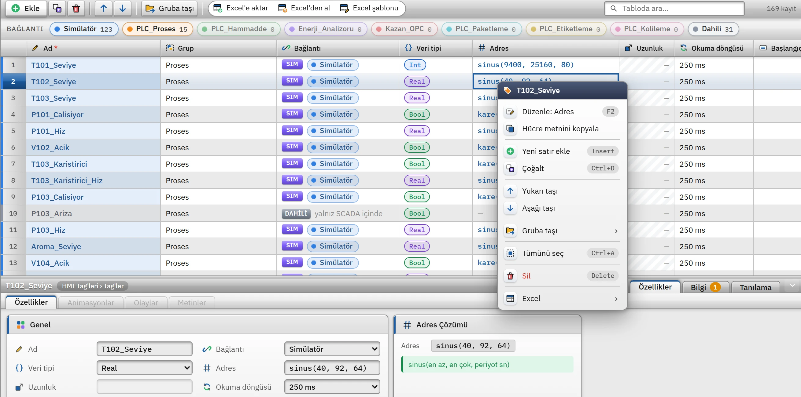Click the Okuma döngüsü header refresh icon

[x=684, y=48]
